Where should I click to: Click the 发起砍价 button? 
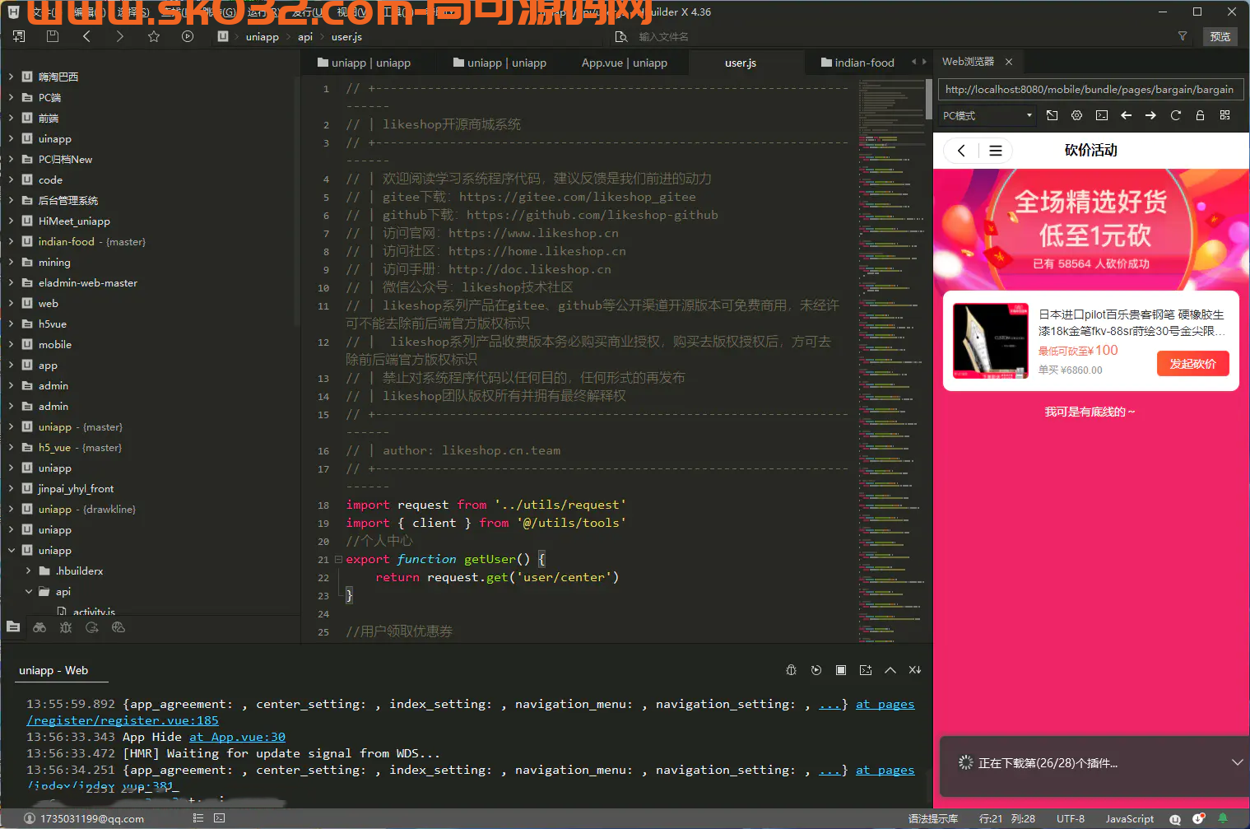tap(1193, 364)
